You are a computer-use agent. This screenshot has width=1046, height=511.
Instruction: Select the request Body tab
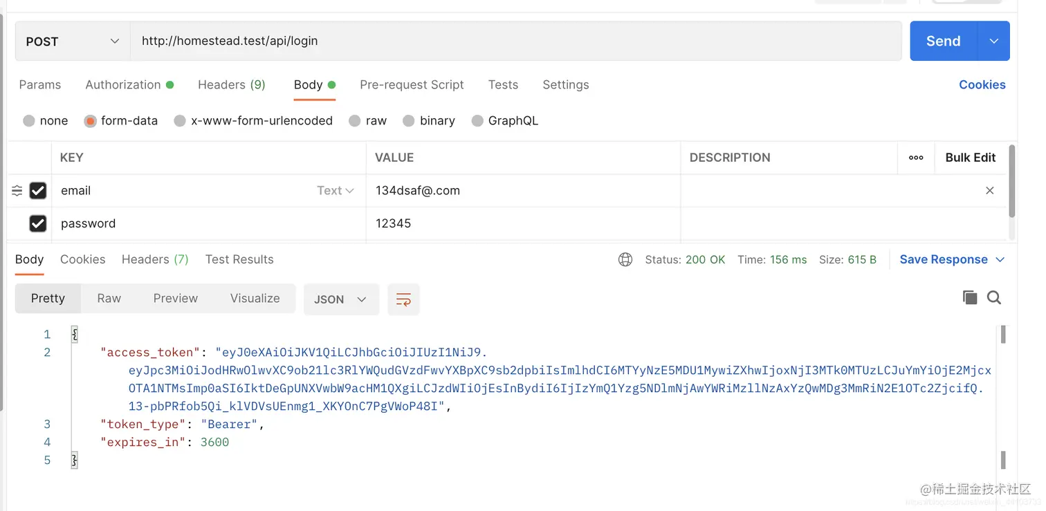(x=315, y=84)
